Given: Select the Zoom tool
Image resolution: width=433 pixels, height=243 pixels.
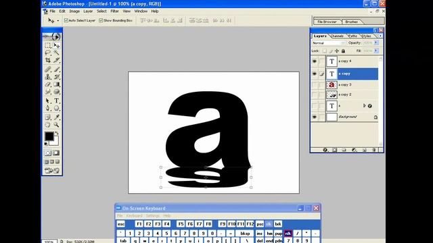Looking at the screenshot, I should [56, 125].
